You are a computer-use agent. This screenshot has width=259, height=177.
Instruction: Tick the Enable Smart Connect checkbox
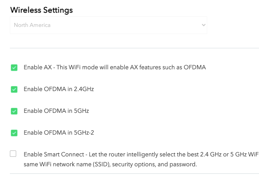click(x=13, y=154)
